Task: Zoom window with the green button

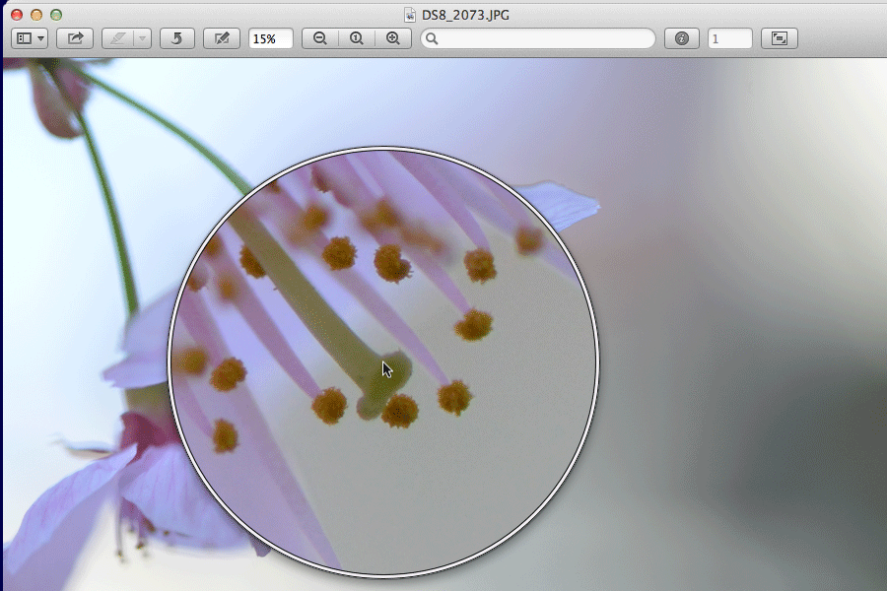Action: tap(56, 15)
